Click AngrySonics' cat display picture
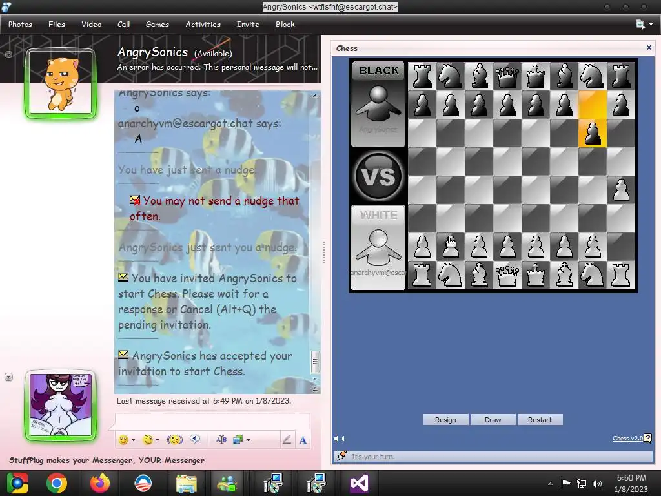This screenshot has width=661, height=496. point(61,83)
